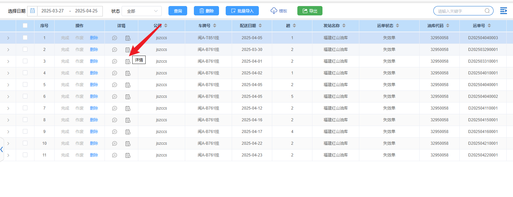Image resolution: width=513 pixels, height=197 pixels.
Task: Click the 查询 button
Action: pyautogui.click(x=178, y=11)
